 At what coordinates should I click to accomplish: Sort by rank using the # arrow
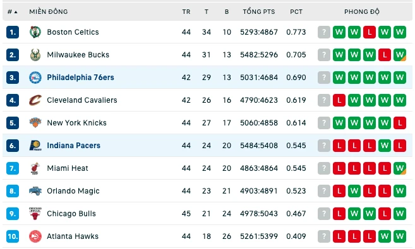click(12, 11)
